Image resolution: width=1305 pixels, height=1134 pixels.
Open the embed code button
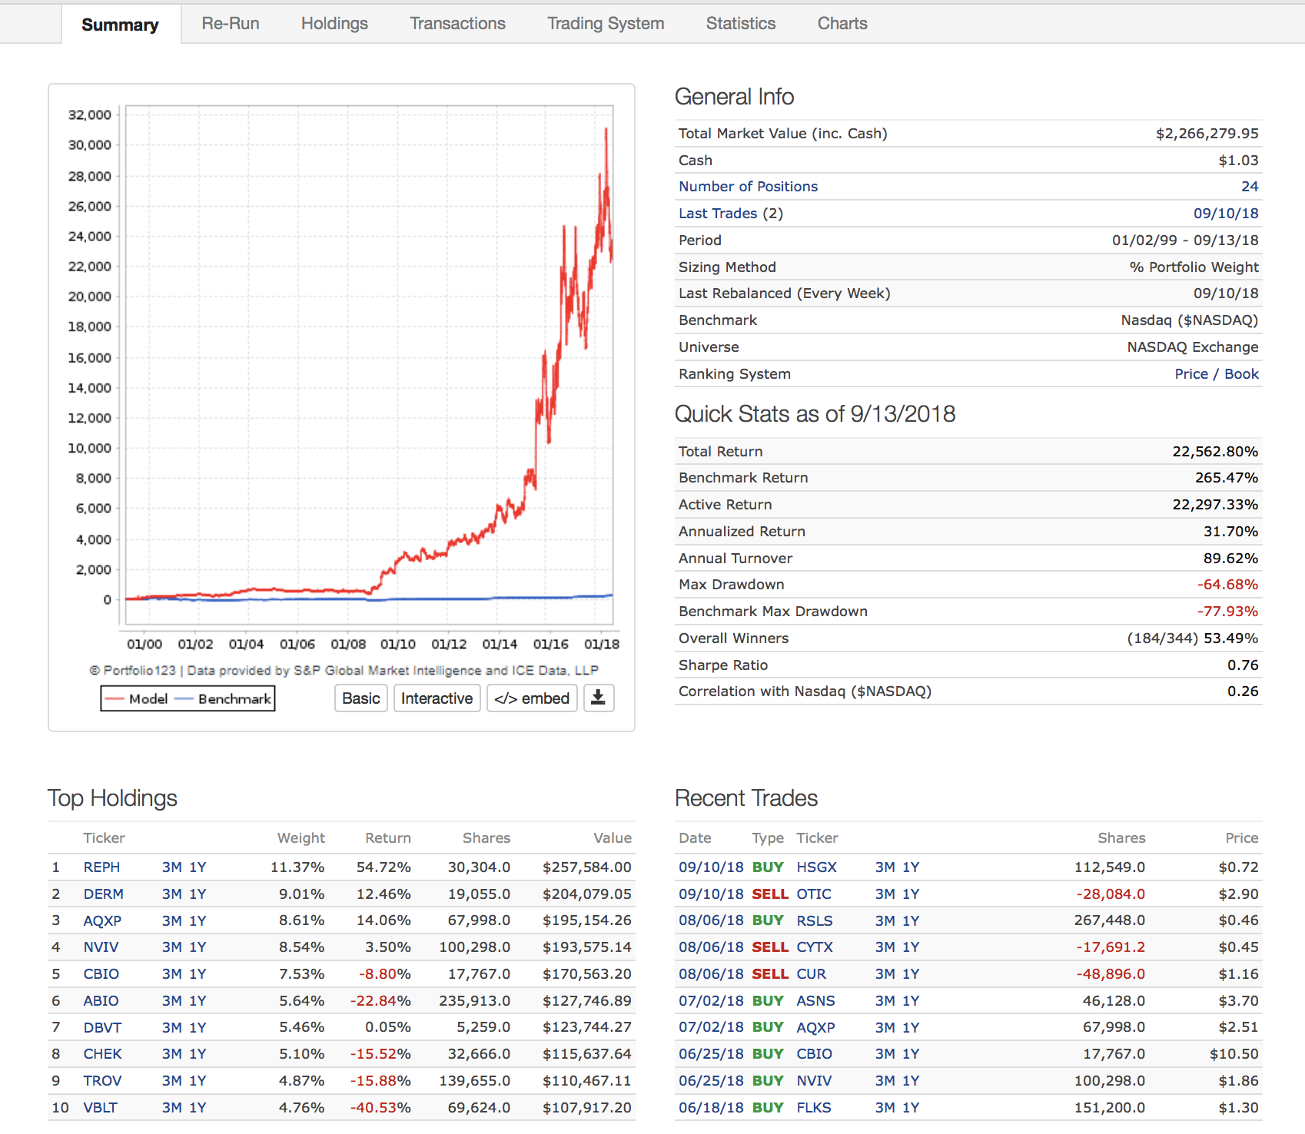pyautogui.click(x=532, y=698)
